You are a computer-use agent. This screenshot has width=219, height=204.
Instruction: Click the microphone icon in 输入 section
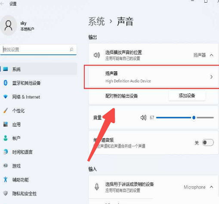tap(97, 187)
